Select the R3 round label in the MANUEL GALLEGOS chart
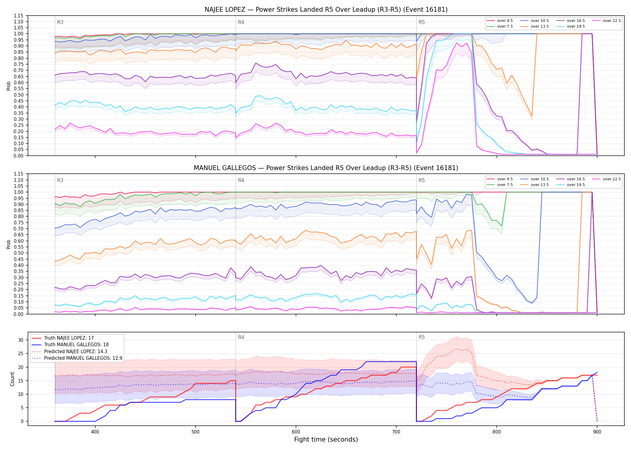 [x=60, y=180]
